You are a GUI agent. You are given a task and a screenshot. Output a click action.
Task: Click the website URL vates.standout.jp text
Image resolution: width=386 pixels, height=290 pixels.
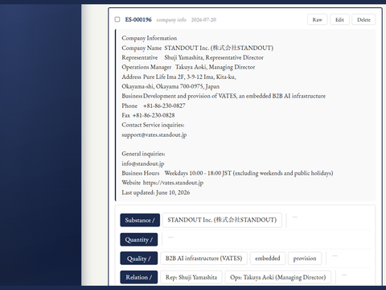pos(173,183)
